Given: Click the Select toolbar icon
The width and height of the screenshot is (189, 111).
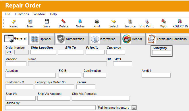Looking at the screenshot, I should [113, 22].
